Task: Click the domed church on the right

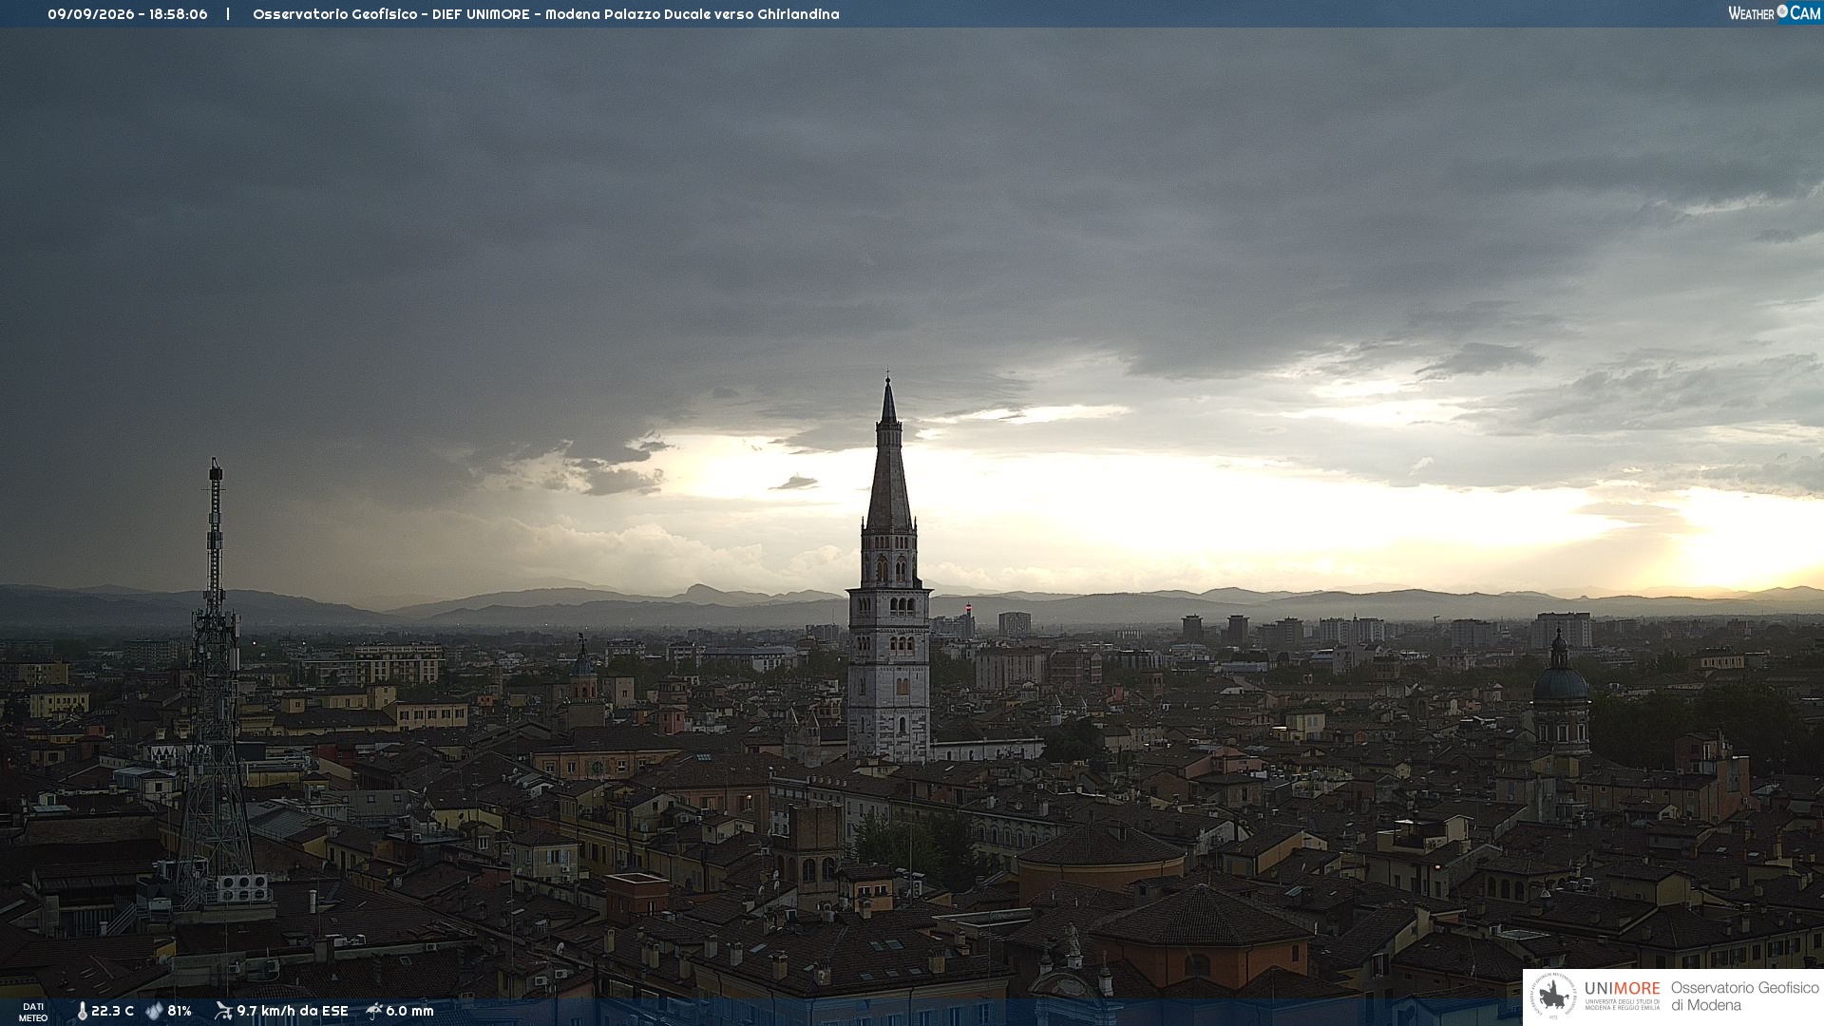Action: [x=1560, y=693]
